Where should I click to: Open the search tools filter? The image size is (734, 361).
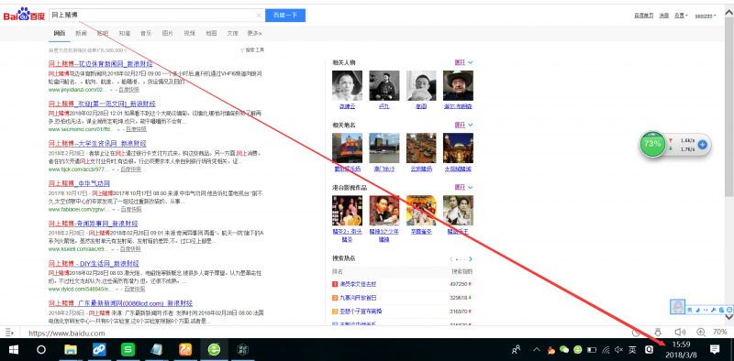point(252,50)
